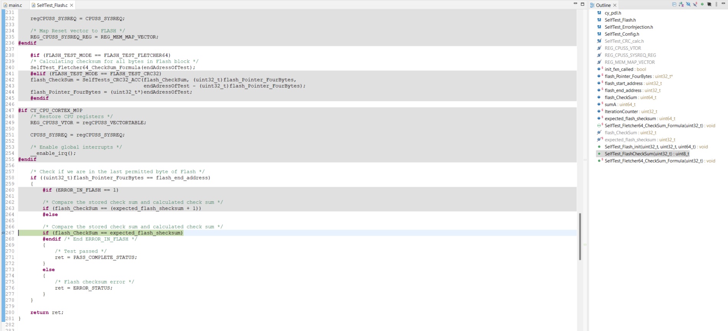Click variable icon beside IterationCounter
Screen dimensions: 728x331
coord(599,112)
